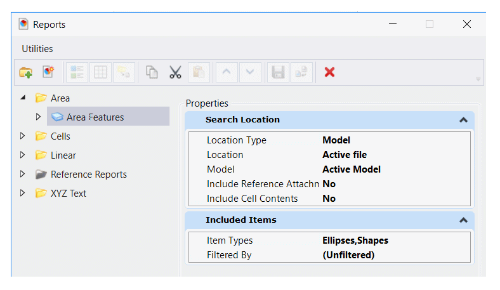Image resolution: width=500 pixels, height=290 pixels.
Task: Click the Reports window title icon
Action: tap(23, 24)
